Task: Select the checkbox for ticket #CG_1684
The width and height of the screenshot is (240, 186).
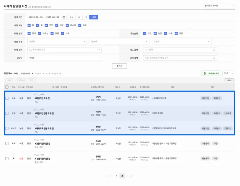Action: tap(7, 159)
